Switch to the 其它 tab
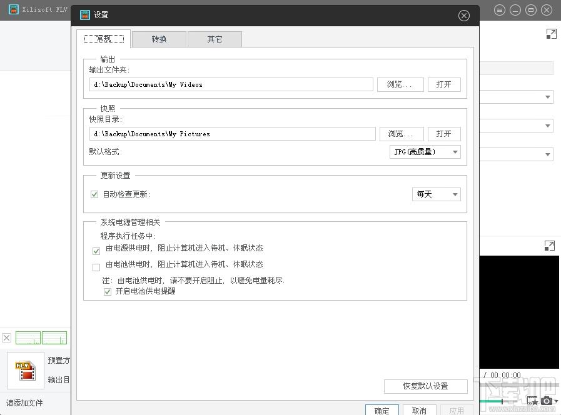 [x=215, y=39]
